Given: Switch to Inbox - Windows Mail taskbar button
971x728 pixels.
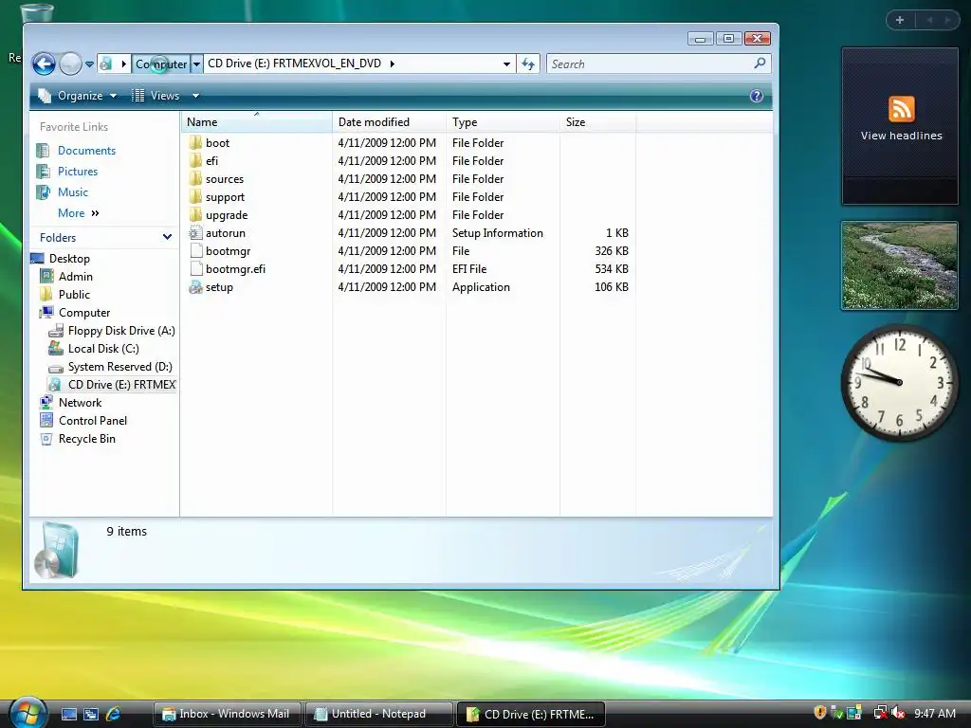Looking at the screenshot, I should tap(227, 714).
